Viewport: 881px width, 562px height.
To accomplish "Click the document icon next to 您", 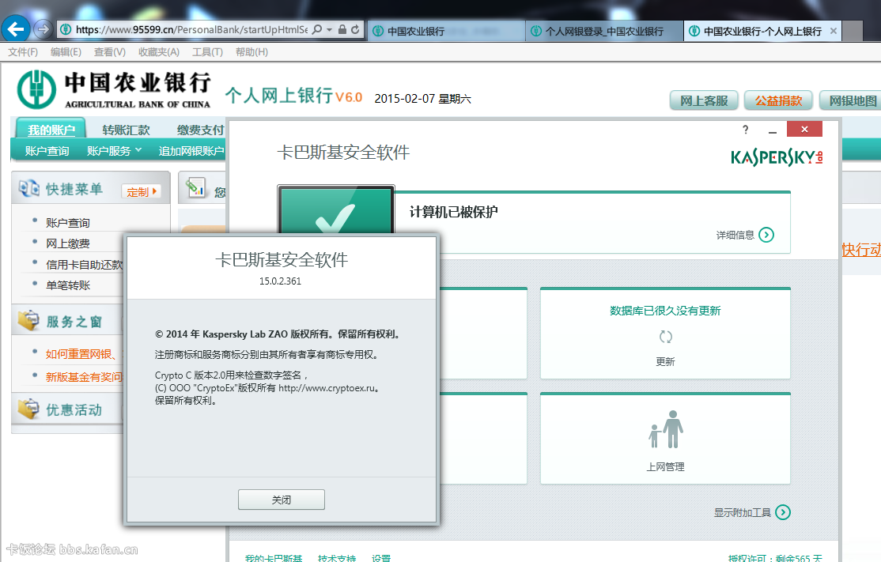I will (195, 187).
